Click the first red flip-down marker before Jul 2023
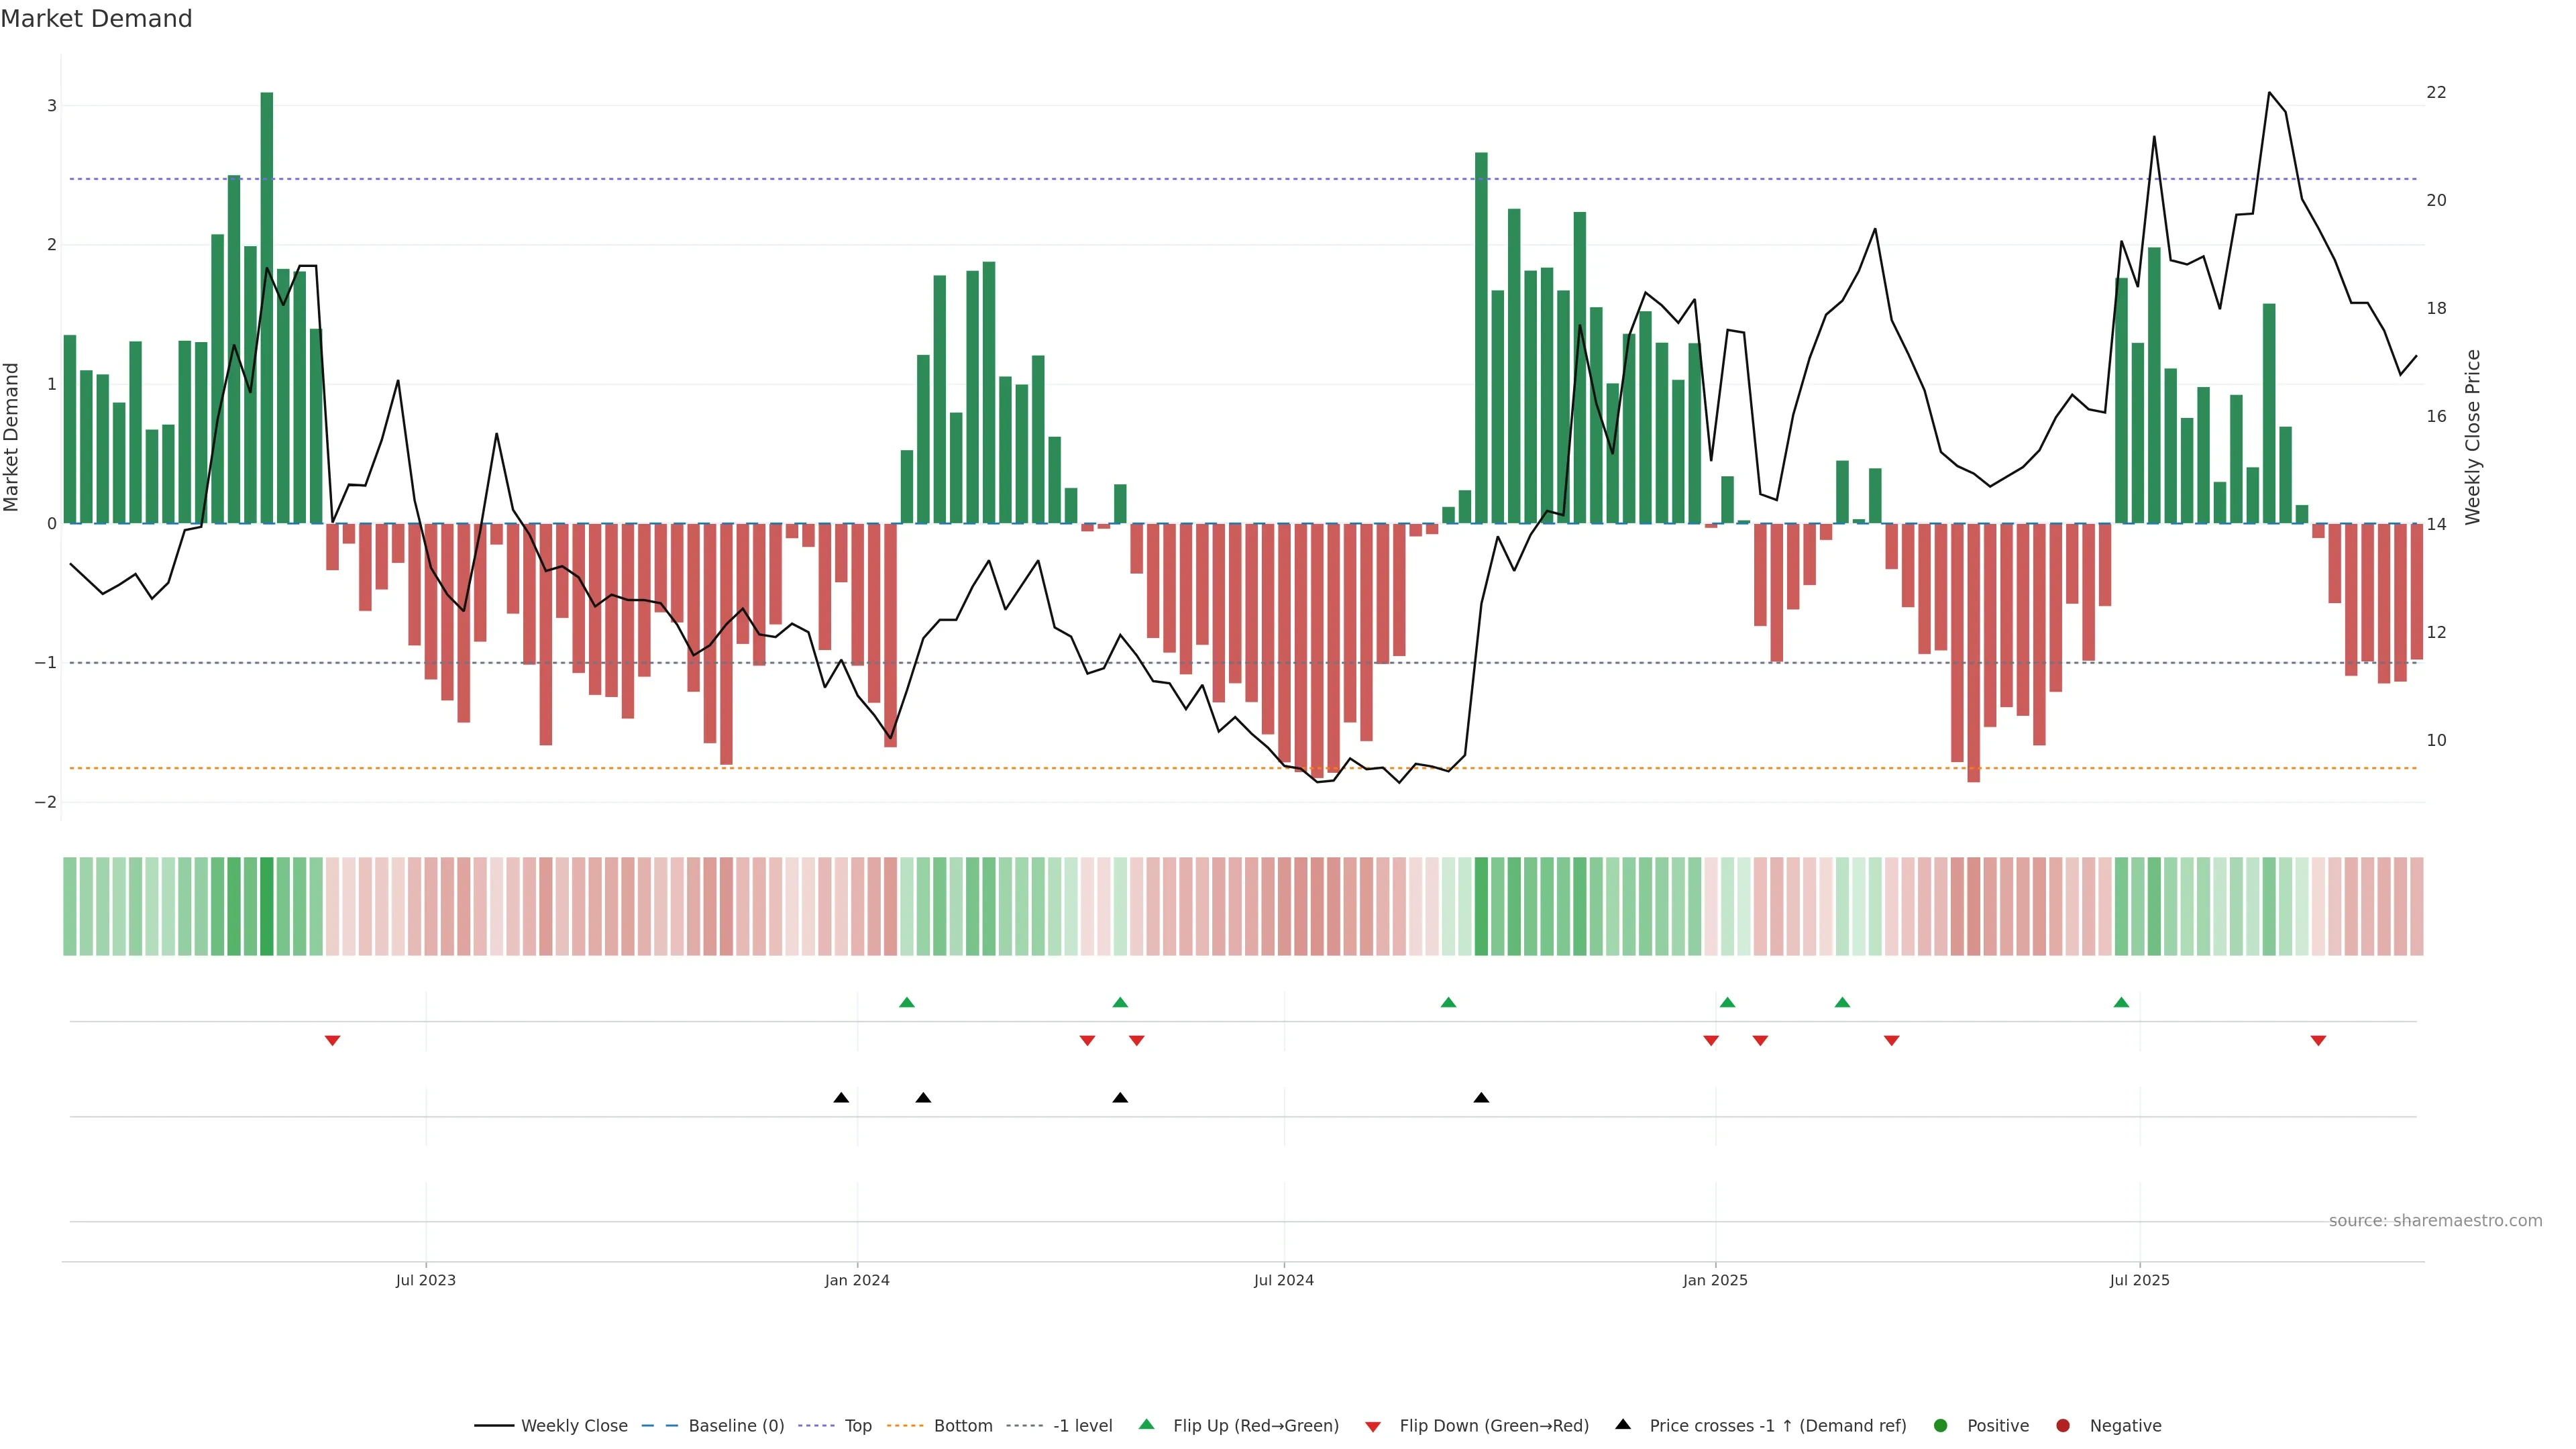2576x1449 pixels. point(333,1041)
